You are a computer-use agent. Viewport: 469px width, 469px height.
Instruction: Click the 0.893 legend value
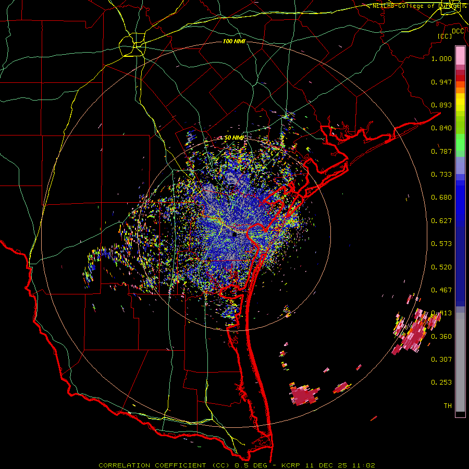tap(441, 105)
